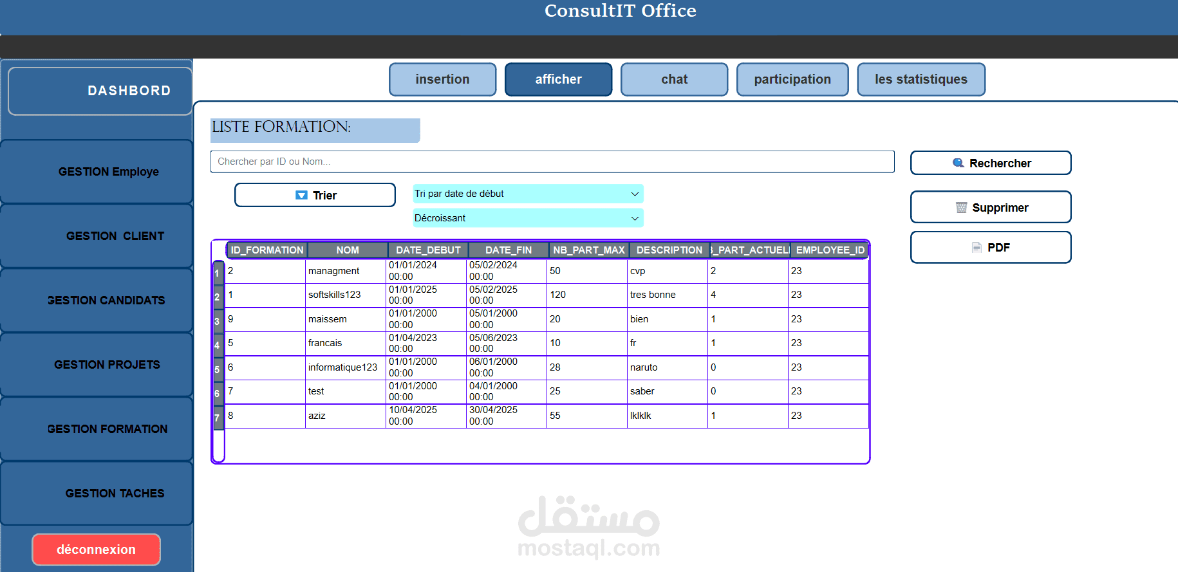
Task: Click the '05/06/2023 00:00' end date cell
Action: pyautogui.click(x=507, y=343)
